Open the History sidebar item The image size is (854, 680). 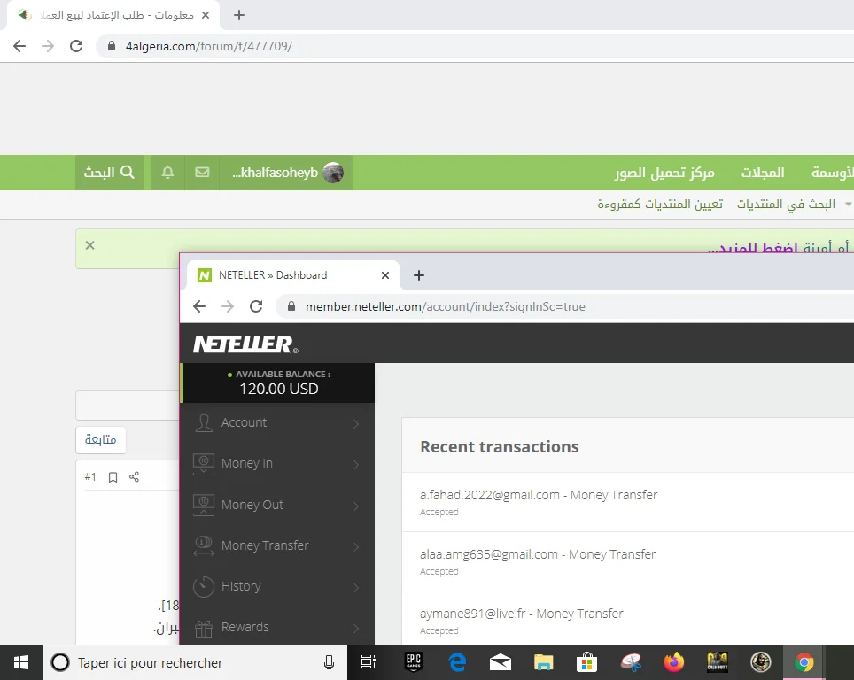(x=276, y=587)
